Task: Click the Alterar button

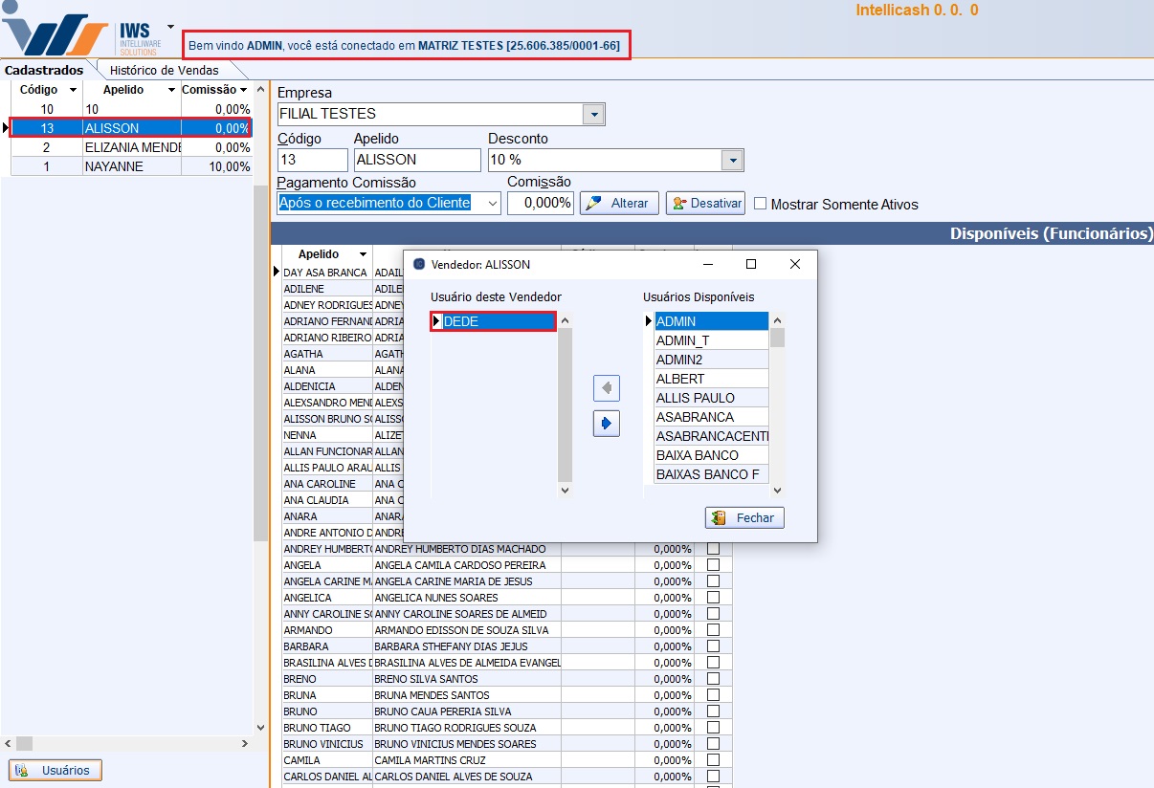Action: pyautogui.click(x=620, y=203)
